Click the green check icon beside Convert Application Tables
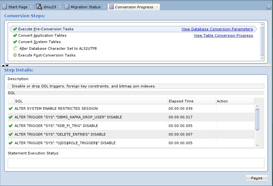Viewport: 273px width, 186px height. coord(15,35)
